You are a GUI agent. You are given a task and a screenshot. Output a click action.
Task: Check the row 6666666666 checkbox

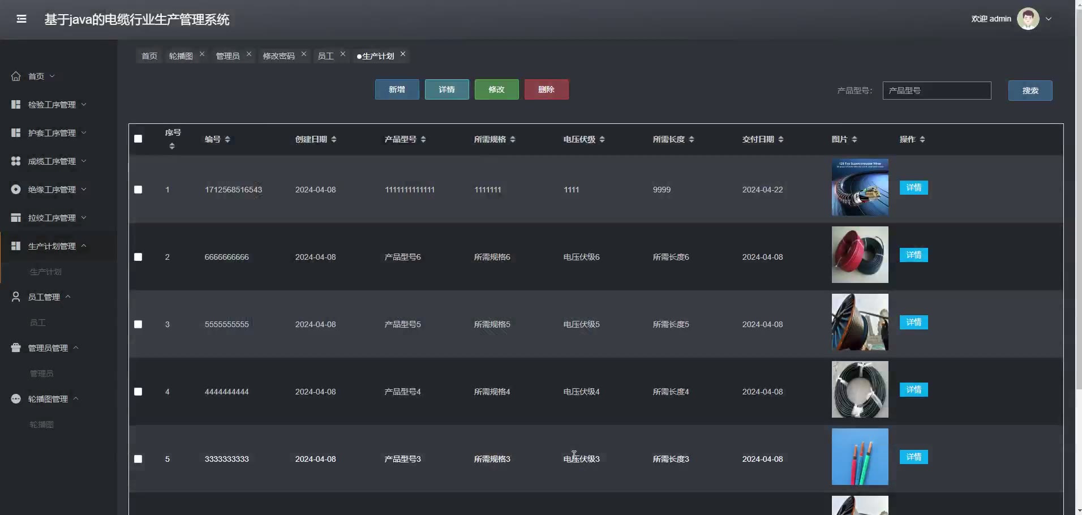coord(138,257)
